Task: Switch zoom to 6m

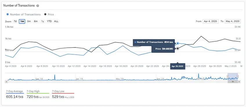Action: (x=36, y=21)
